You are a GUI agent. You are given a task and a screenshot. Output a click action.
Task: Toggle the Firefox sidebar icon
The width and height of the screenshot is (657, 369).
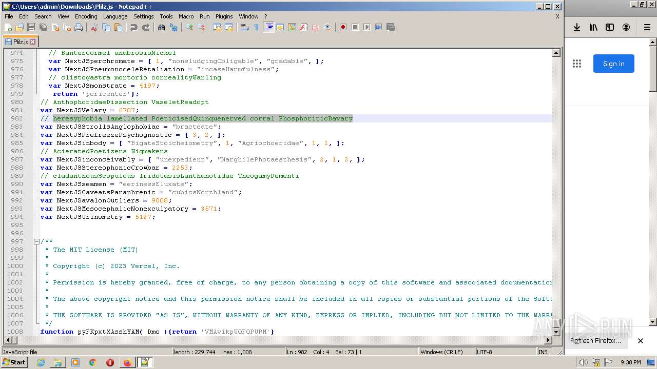610,27
